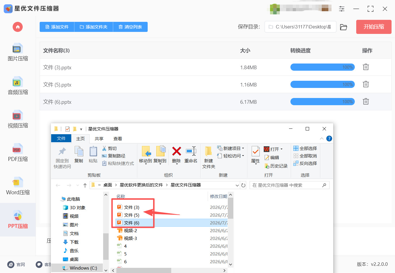Click 清空列表 button
395x273 pixels.
[x=130, y=27]
